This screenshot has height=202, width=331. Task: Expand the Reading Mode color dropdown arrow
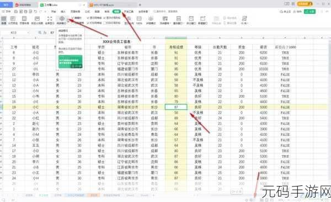(x=68, y=20)
